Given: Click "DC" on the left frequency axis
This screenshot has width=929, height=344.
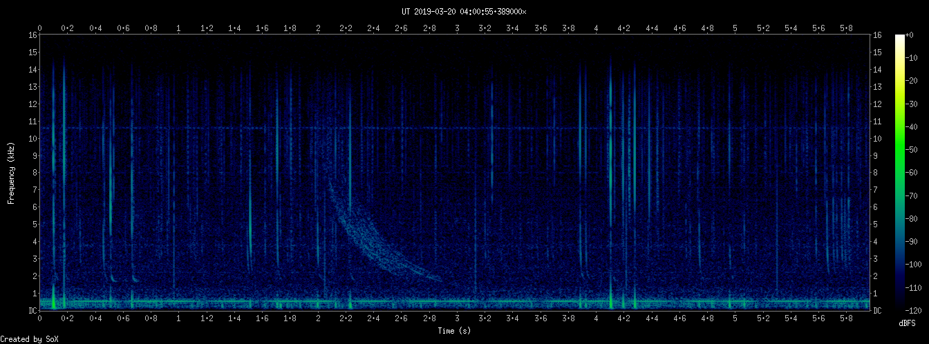Looking at the screenshot, I should tap(32, 311).
